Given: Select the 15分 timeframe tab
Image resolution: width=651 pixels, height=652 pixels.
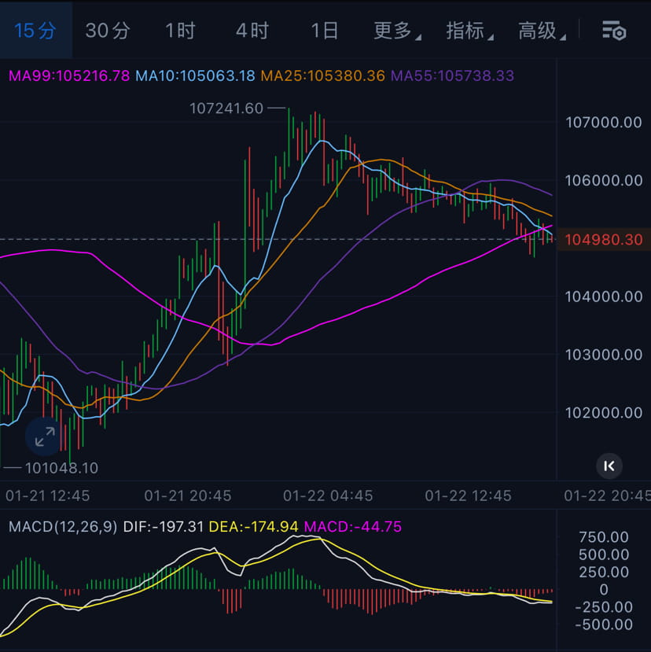Looking at the screenshot, I should coord(35,31).
